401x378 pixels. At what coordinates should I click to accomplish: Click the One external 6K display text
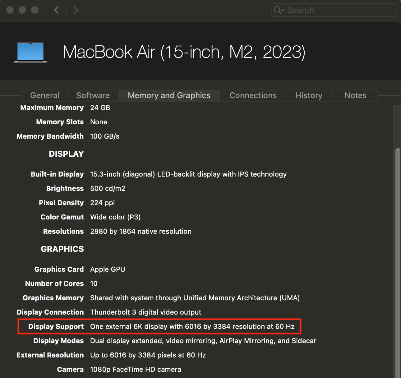click(192, 326)
